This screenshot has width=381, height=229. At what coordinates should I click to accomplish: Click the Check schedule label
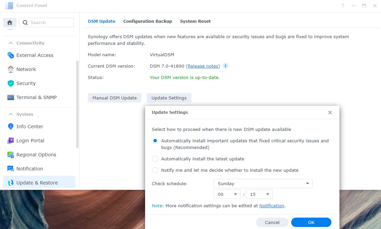(x=170, y=183)
